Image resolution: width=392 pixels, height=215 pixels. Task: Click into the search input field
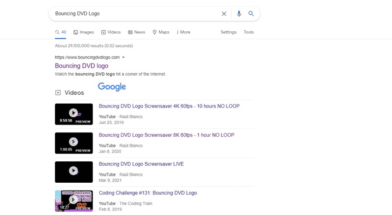(x=132, y=14)
